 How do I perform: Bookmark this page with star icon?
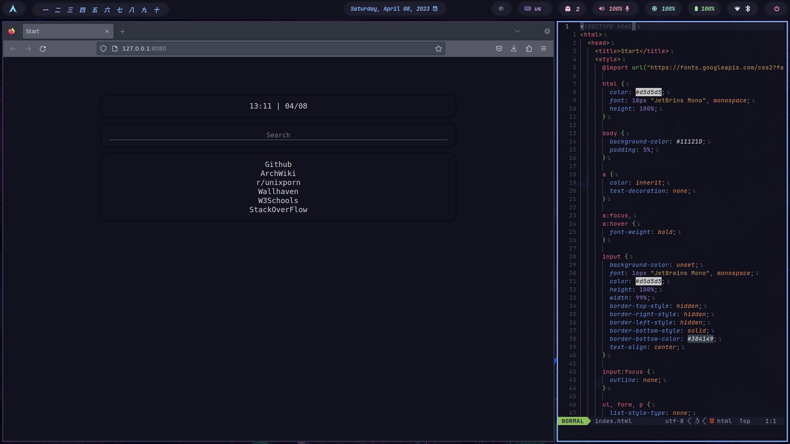tap(439, 49)
